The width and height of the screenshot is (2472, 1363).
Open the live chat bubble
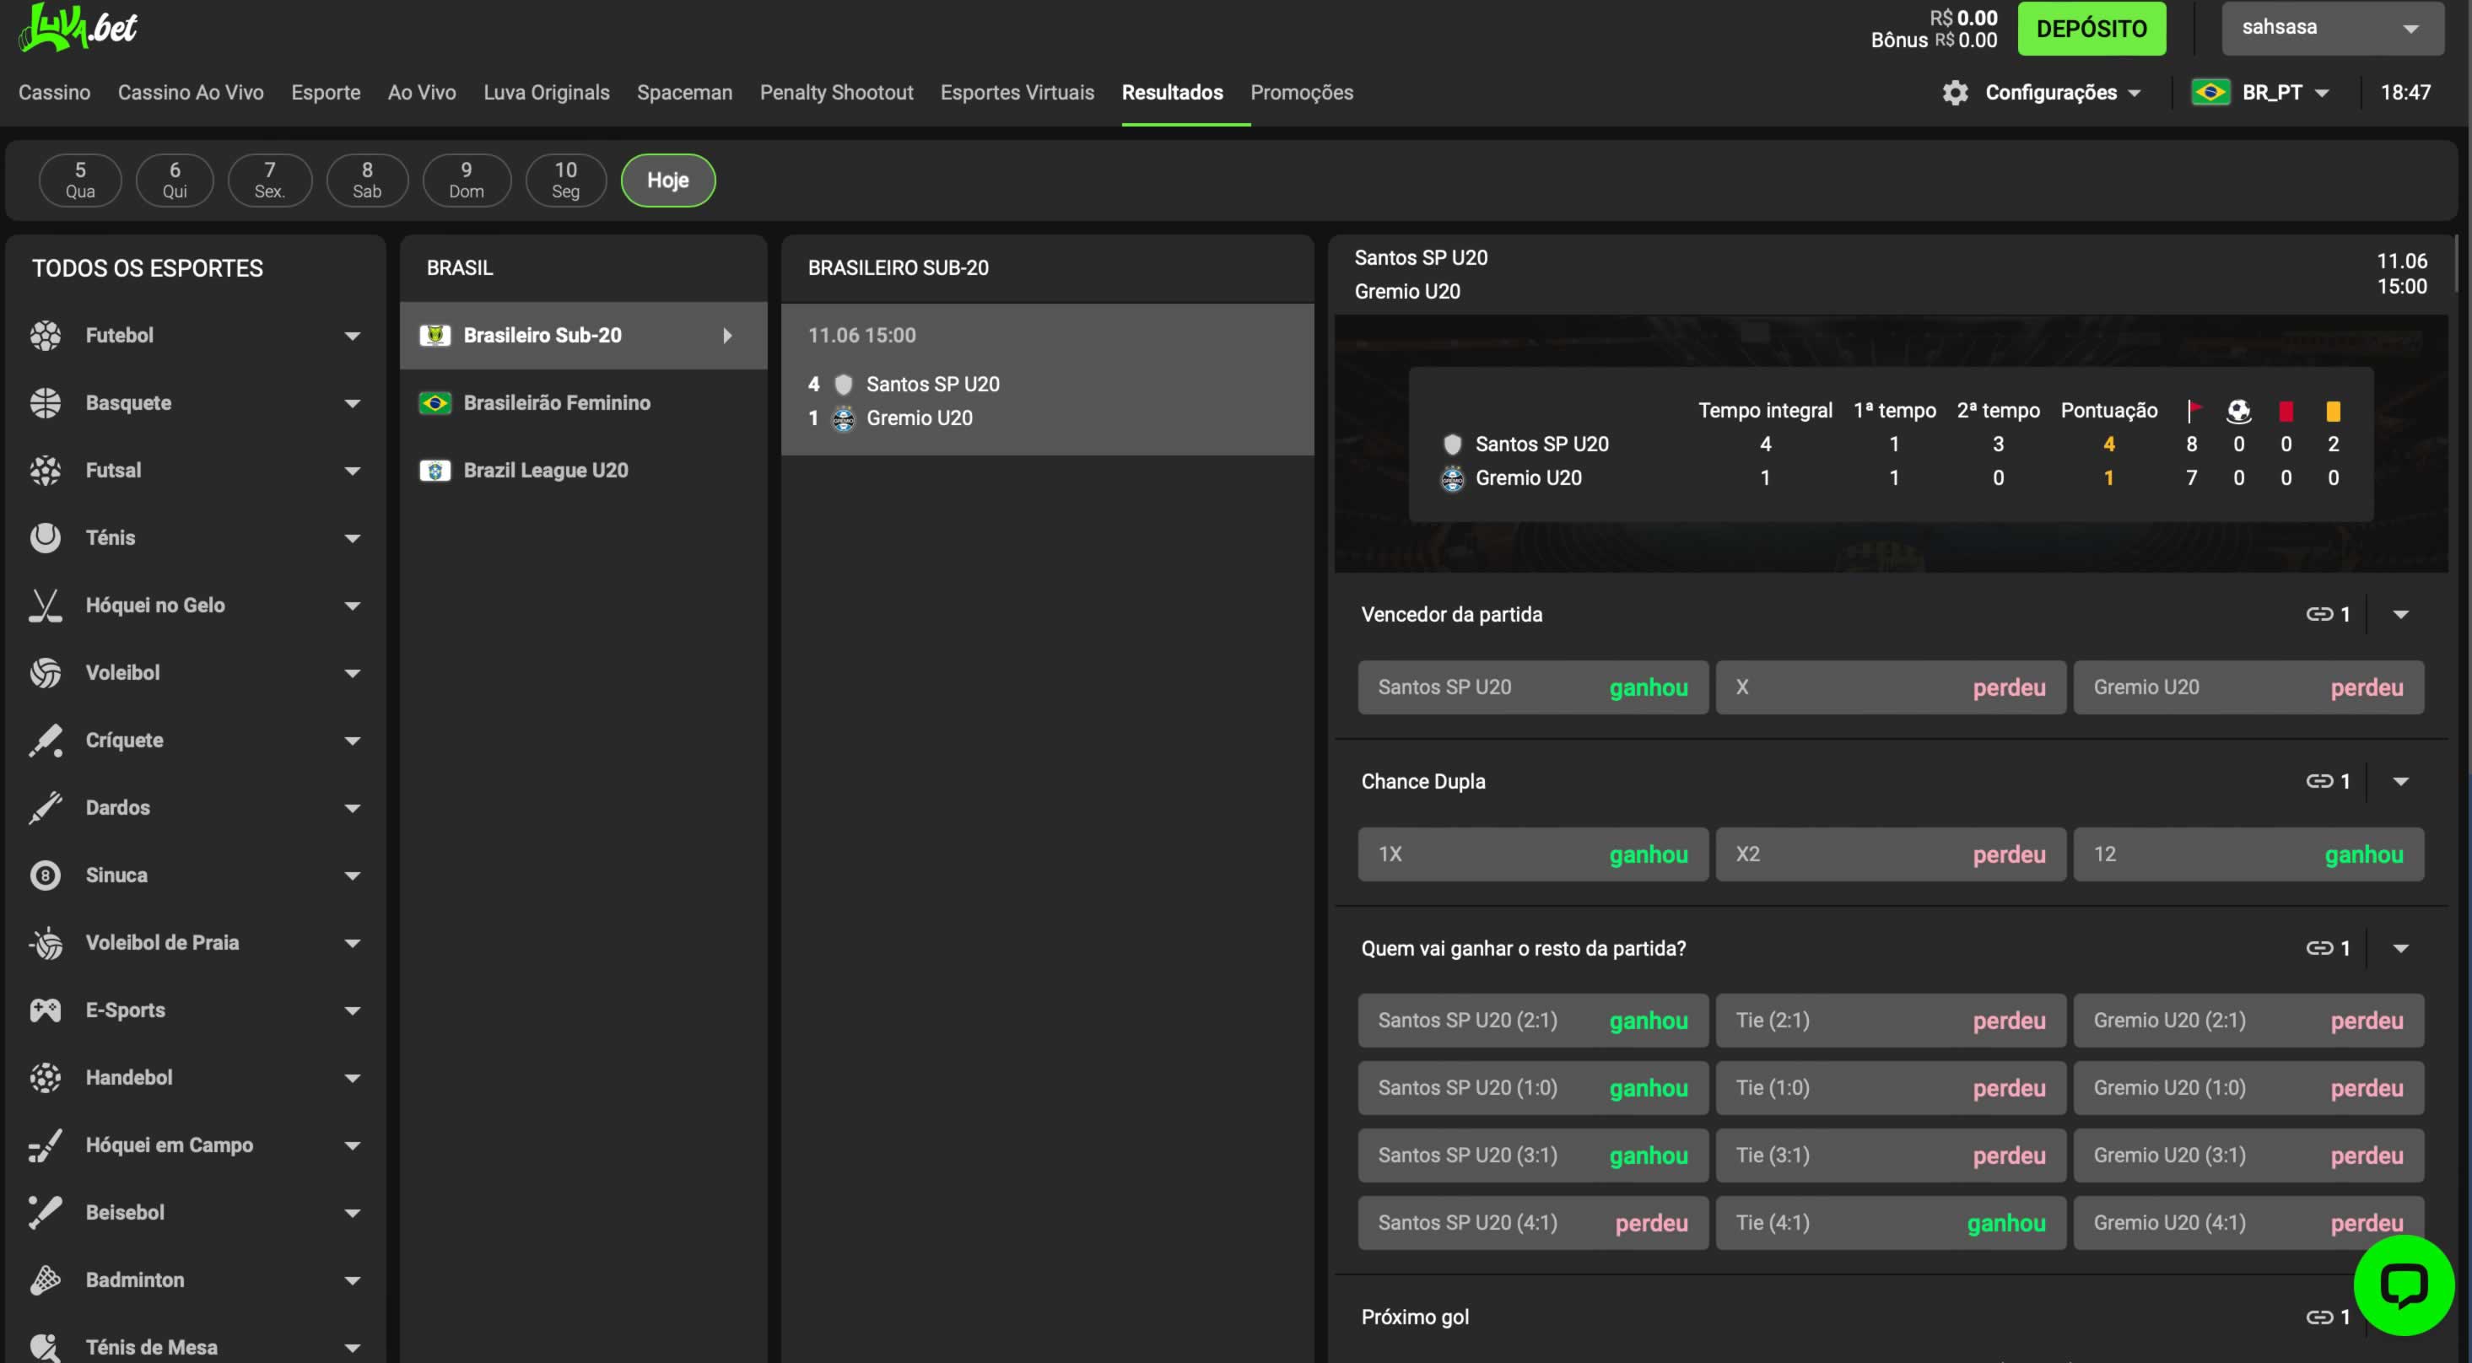coord(2404,1285)
